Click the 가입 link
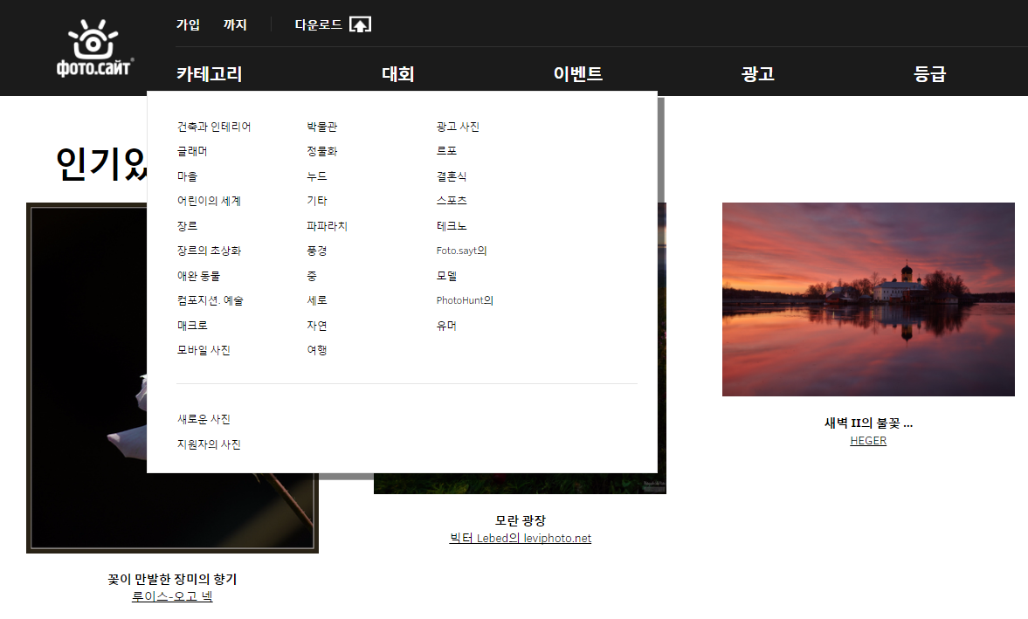The width and height of the screenshot is (1028, 619). click(x=188, y=24)
